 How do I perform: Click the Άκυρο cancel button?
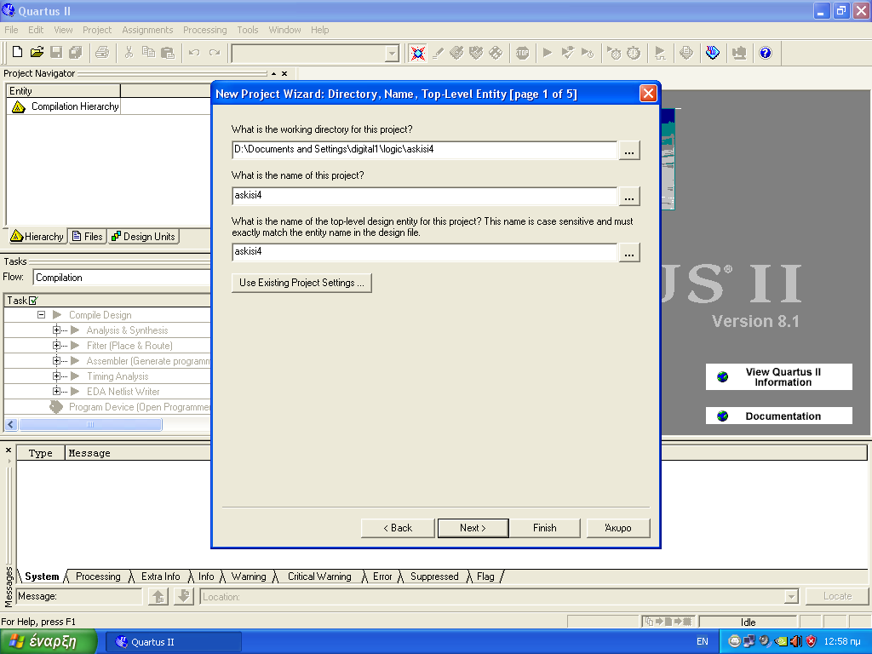(x=618, y=528)
